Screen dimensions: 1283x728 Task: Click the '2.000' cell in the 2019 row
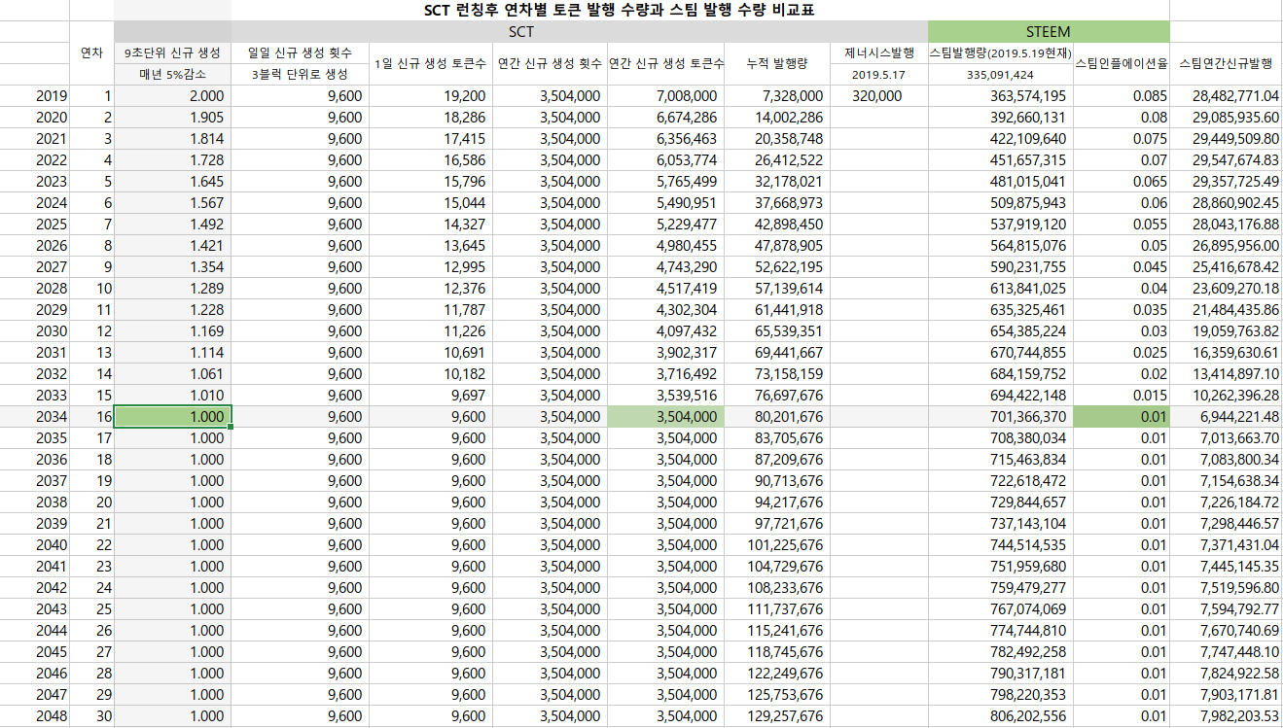[172, 96]
